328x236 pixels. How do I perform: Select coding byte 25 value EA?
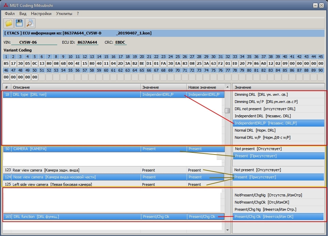pyautogui.click(x=177, y=63)
